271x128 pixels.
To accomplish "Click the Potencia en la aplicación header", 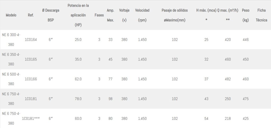I will point(78,15).
